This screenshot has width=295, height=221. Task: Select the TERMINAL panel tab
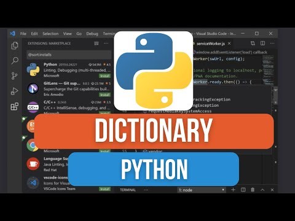128,190
